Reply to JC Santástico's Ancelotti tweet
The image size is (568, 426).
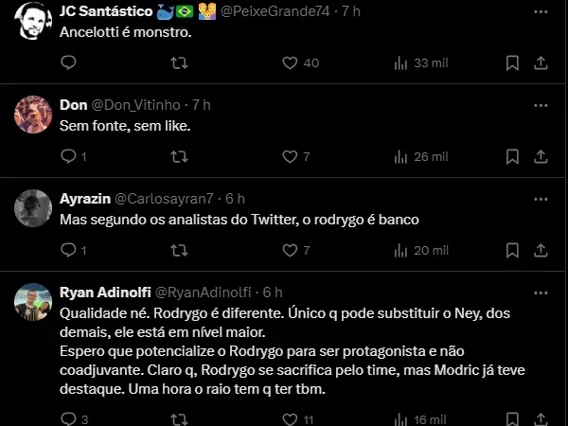(x=68, y=62)
